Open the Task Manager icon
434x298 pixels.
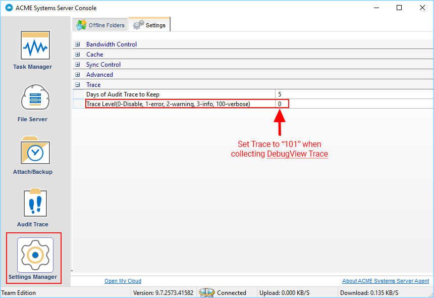click(35, 45)
